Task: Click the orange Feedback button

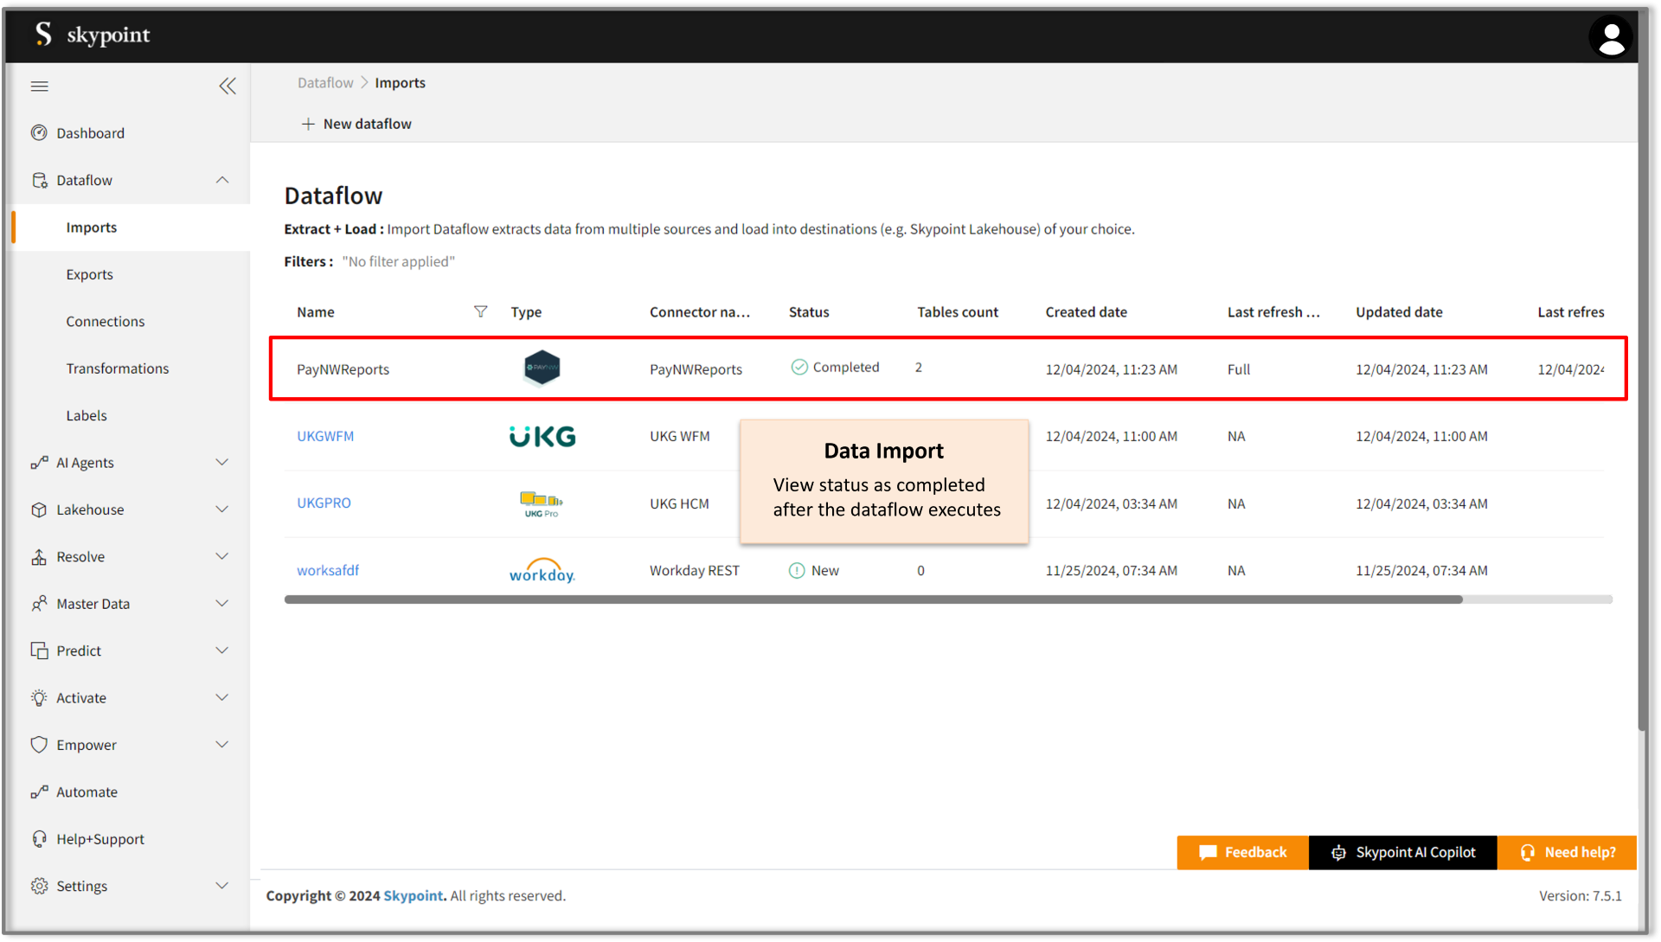Action: pos(1242,853)
